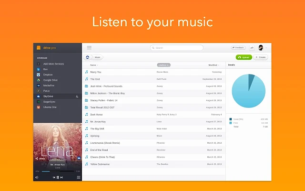
Task: Sort by the Modified column header
Action: tap(213, 65)
